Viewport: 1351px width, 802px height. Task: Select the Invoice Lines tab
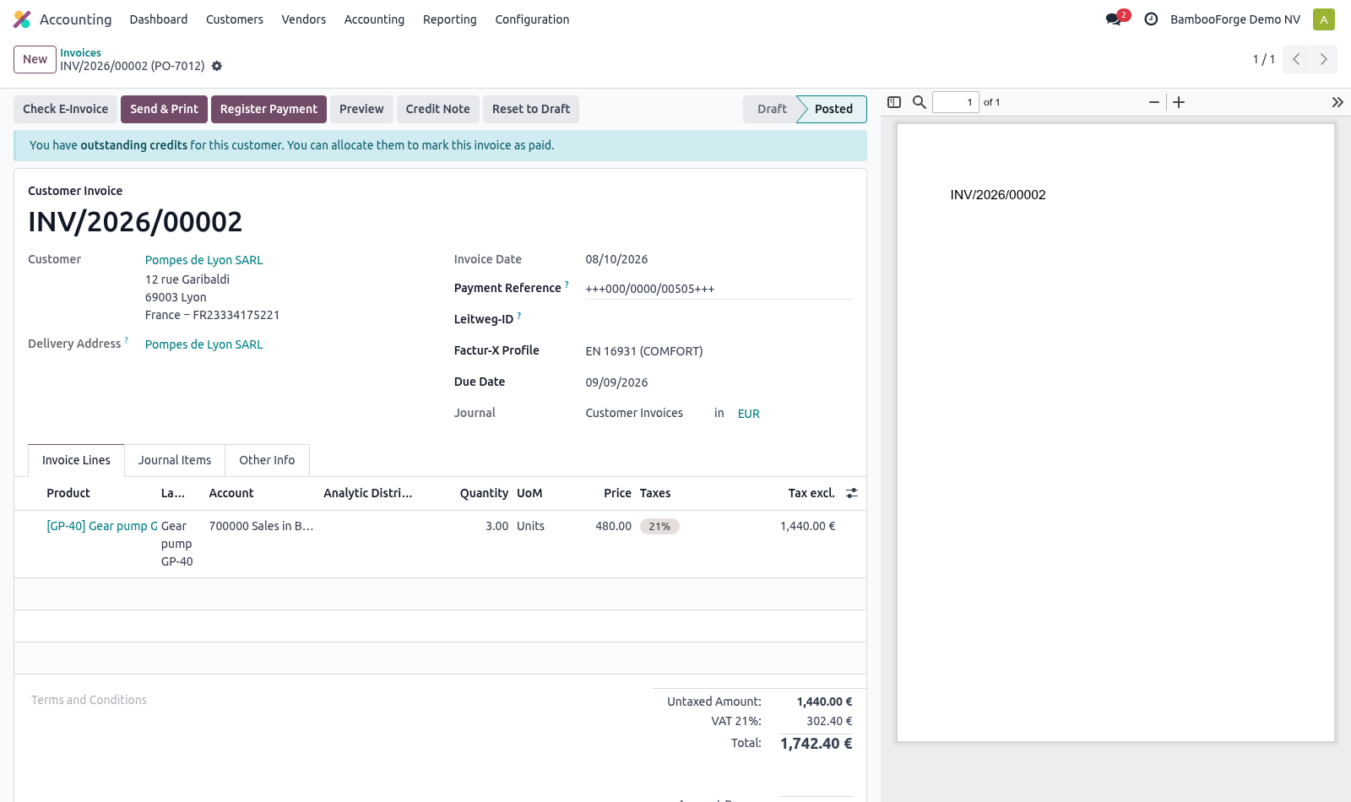click(76, 460)
